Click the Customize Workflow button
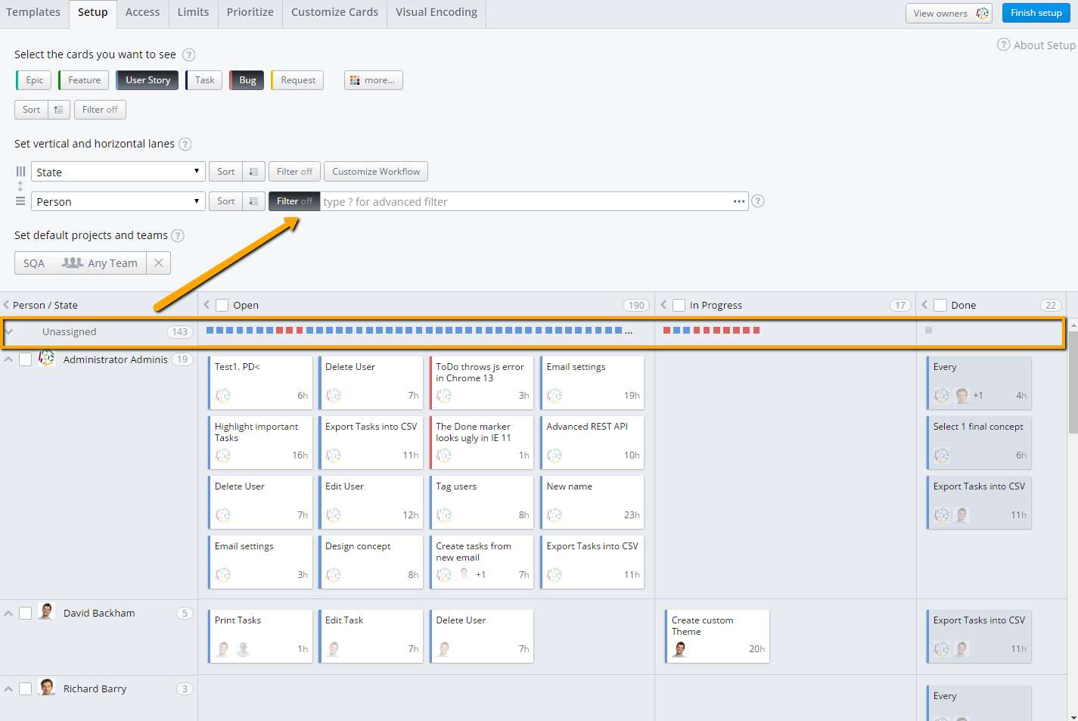This screenshot has height=721, width=1078. coord(376,172)
